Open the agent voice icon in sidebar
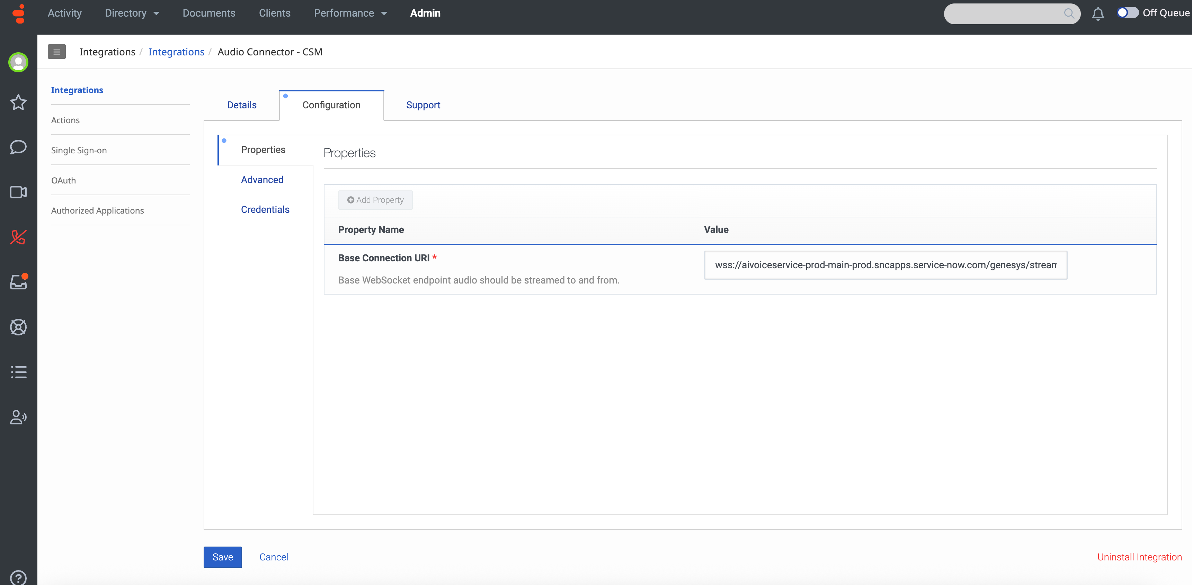The height and width of the screenshot is (585, 1192). pyautogui.click(x=18, y=417)
